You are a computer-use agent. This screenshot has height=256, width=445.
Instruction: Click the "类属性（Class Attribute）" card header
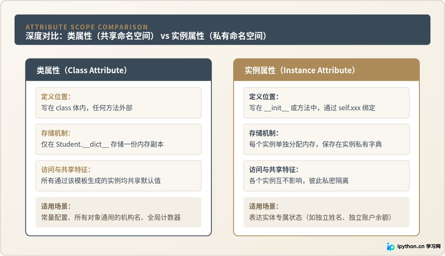click(x=119, y=70)
